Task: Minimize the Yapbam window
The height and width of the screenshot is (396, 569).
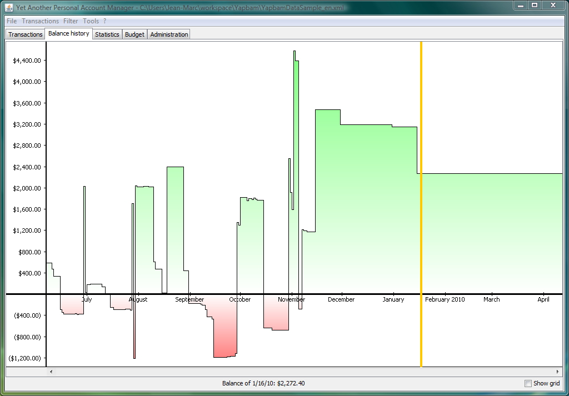Action: tap(521, 6)
